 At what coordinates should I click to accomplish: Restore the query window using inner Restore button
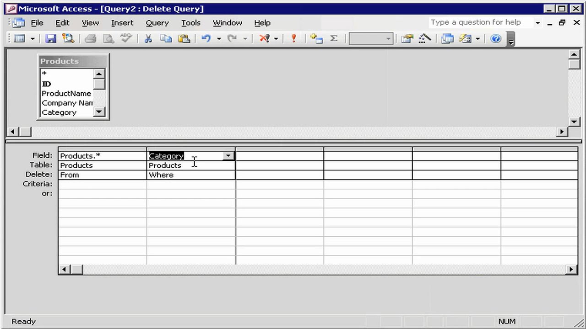tap(562, 22)
